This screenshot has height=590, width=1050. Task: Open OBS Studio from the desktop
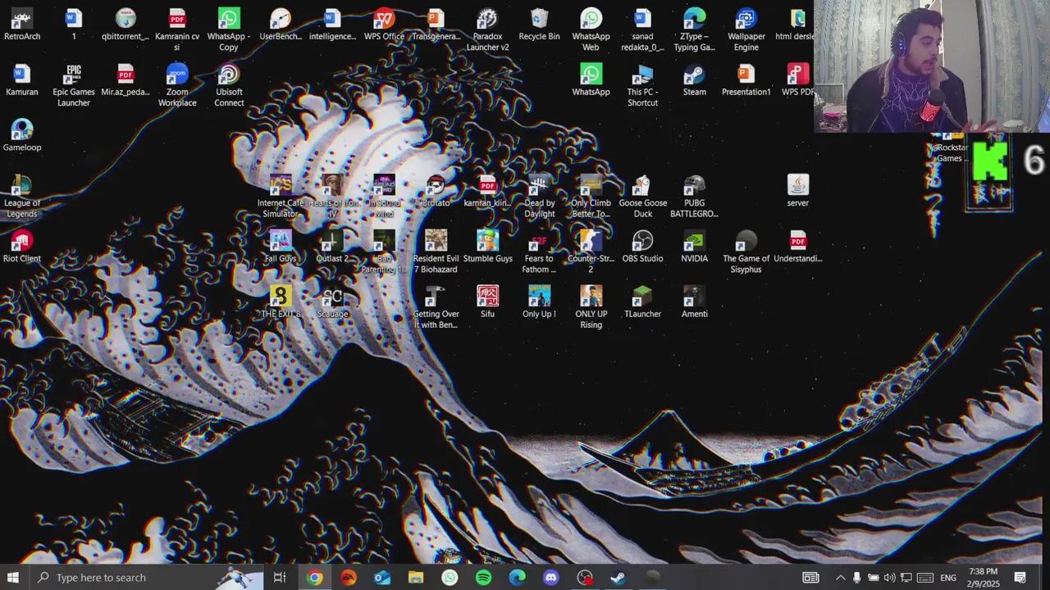click(x=642, y=247)
